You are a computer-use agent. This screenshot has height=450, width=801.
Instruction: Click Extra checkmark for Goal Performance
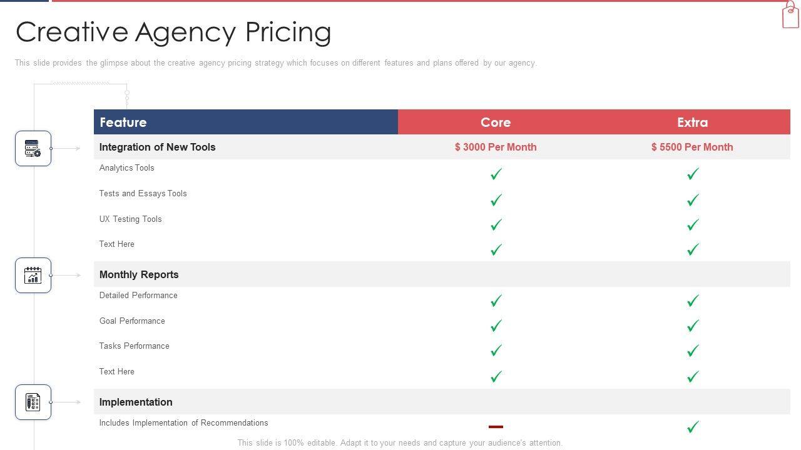(693, 326)
